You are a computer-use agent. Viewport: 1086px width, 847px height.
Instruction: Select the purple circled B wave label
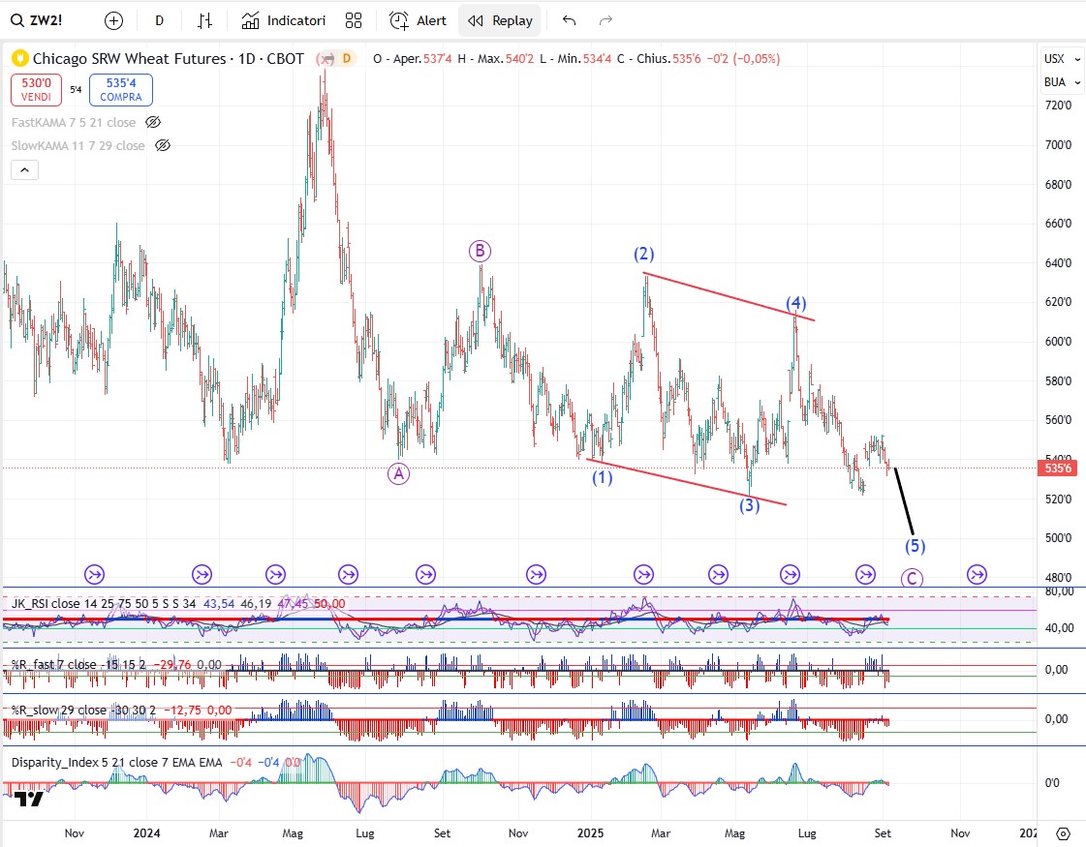click(480, 252)
